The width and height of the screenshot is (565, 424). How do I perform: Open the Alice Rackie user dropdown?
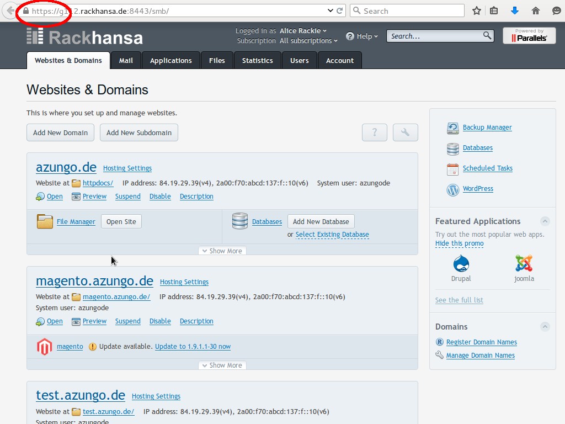pyautogui.click(x=303, y=31)
